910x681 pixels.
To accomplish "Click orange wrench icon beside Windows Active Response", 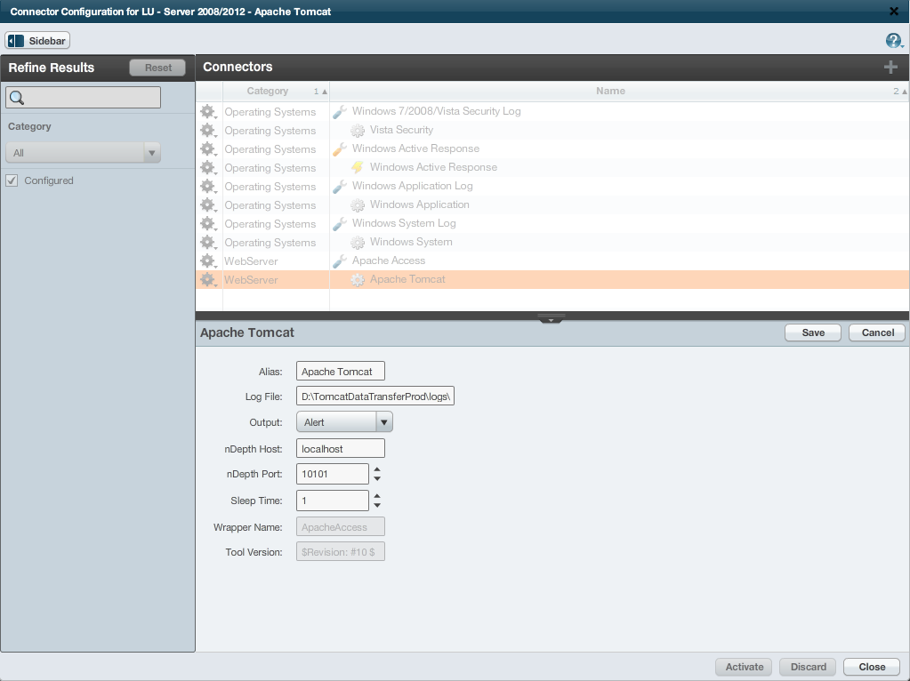I will click(340, 149).
